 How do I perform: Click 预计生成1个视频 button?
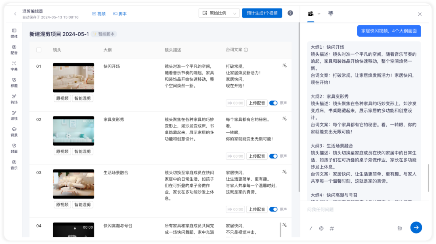point(262,13)
